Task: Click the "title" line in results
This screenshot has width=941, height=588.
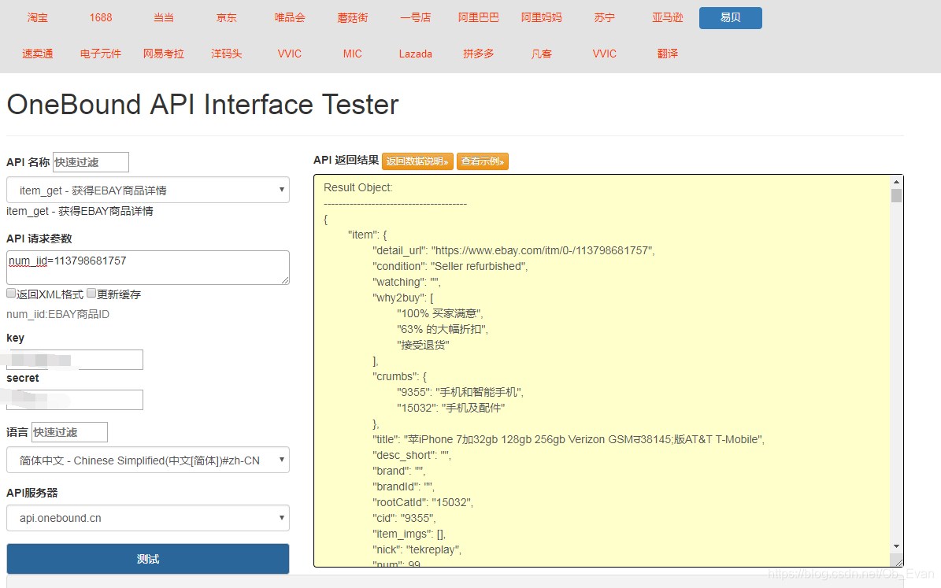Action: (569, 440)
